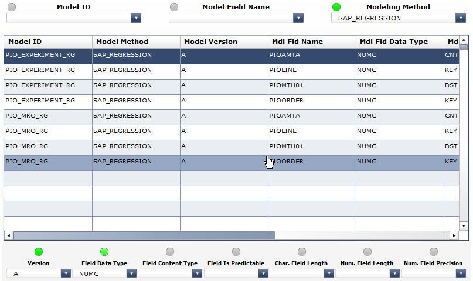Select PIOORDER in the PIO_EXPERIMENT_RG row
Screen dimensions: 473x281
point(312,101)
